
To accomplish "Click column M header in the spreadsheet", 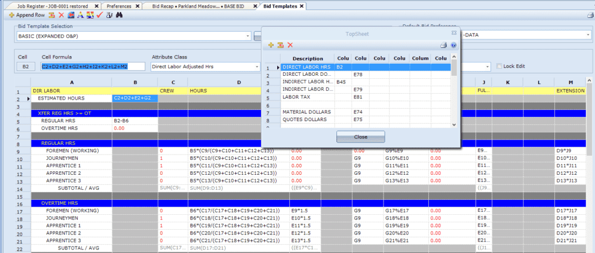I will point(571,82).
